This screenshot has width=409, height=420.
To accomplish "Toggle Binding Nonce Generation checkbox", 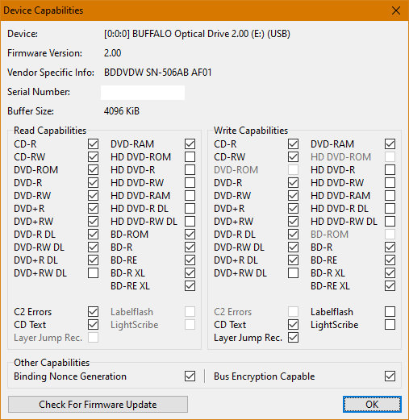I will tap(190, 376).
